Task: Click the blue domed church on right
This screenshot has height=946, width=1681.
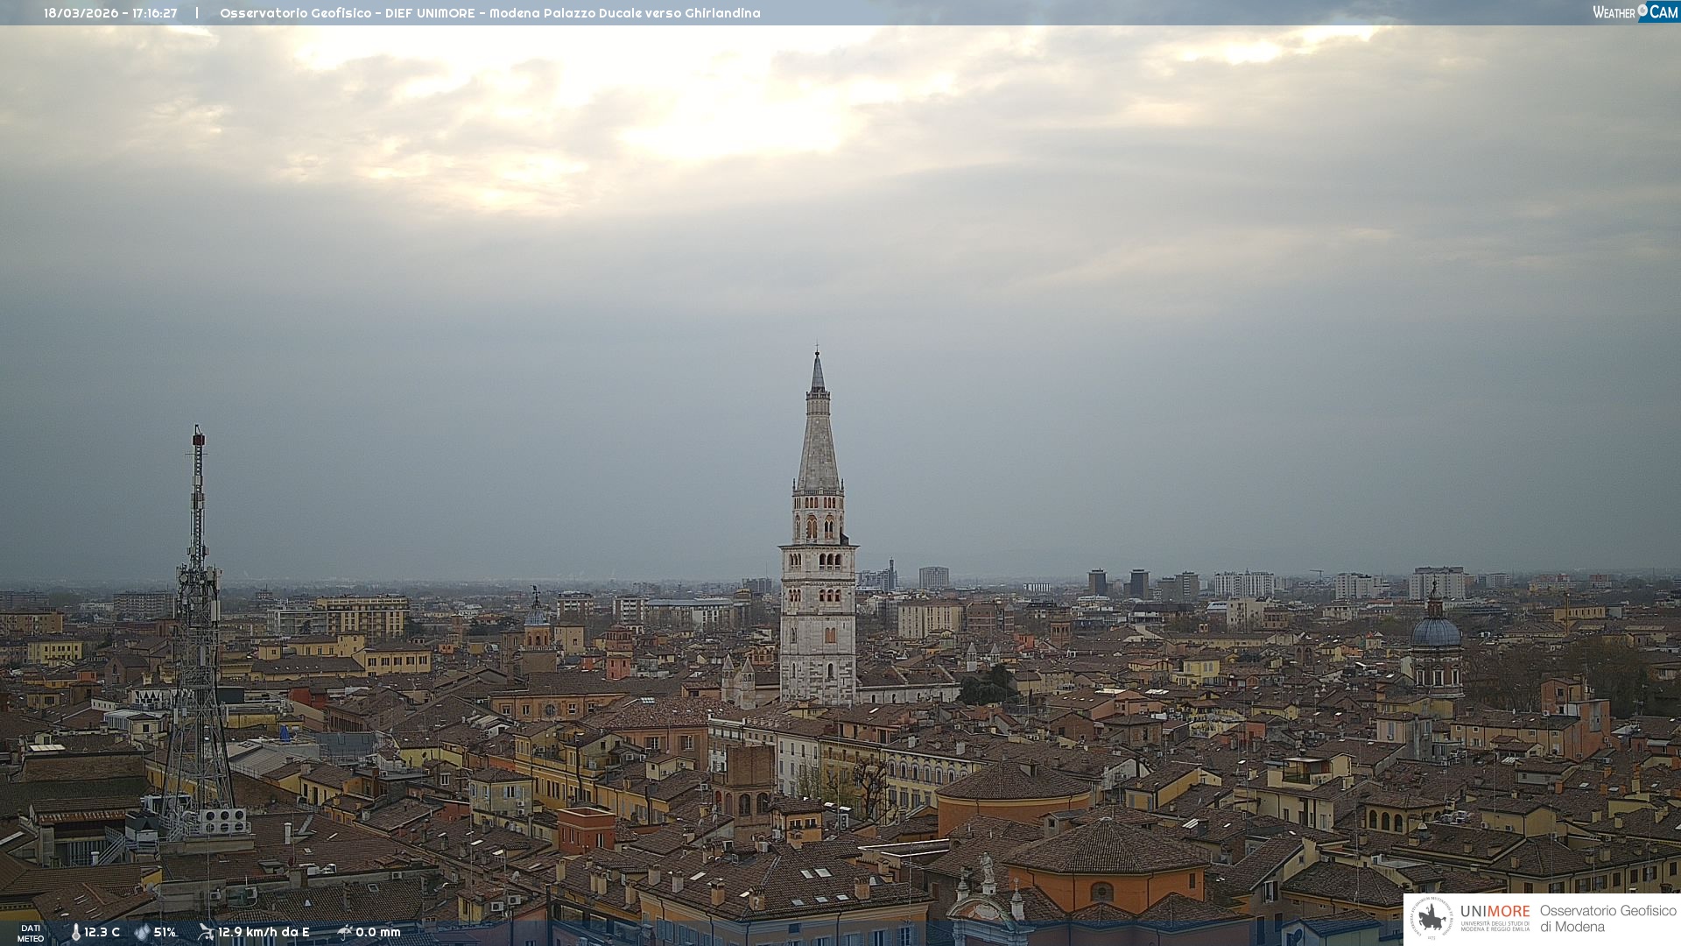Action: coord(1436,632)
